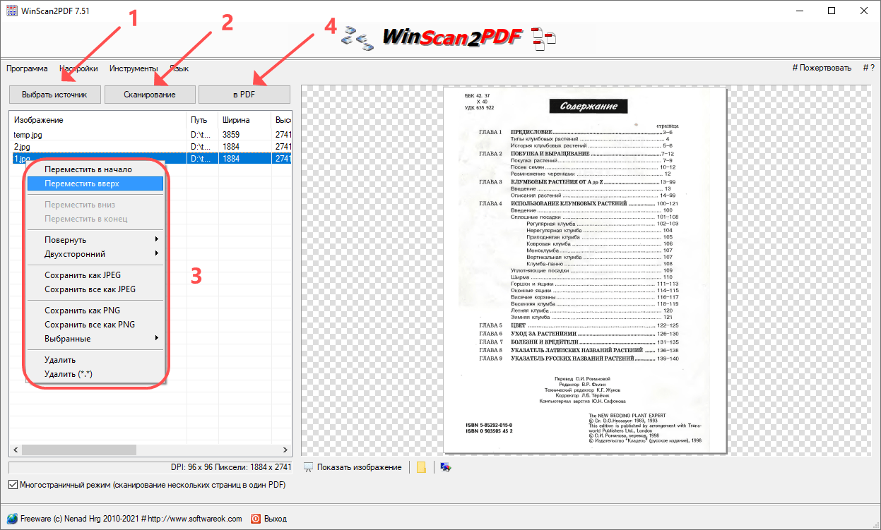
Task: Click the WinScan2PDF title bar app icon
Action: pos(11,11)
